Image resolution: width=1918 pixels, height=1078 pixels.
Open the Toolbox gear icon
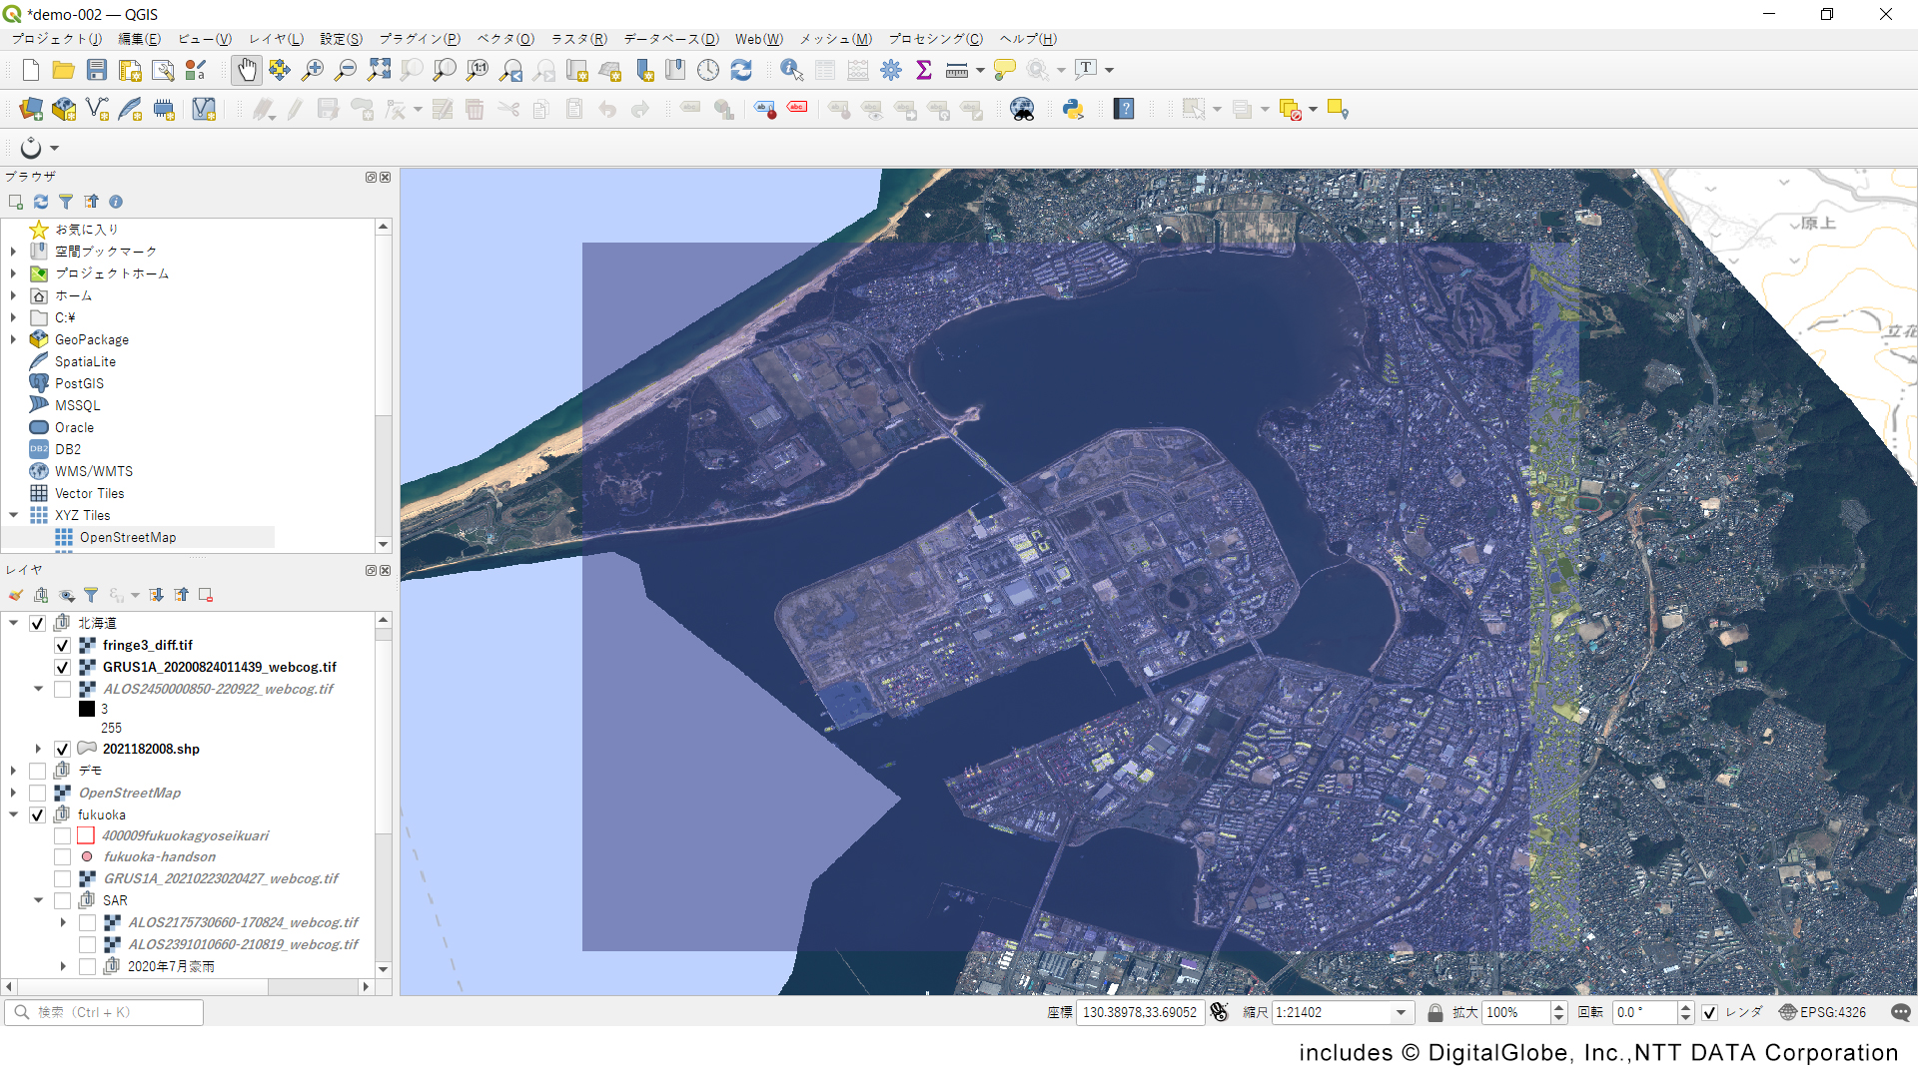[x=891, y=70]
